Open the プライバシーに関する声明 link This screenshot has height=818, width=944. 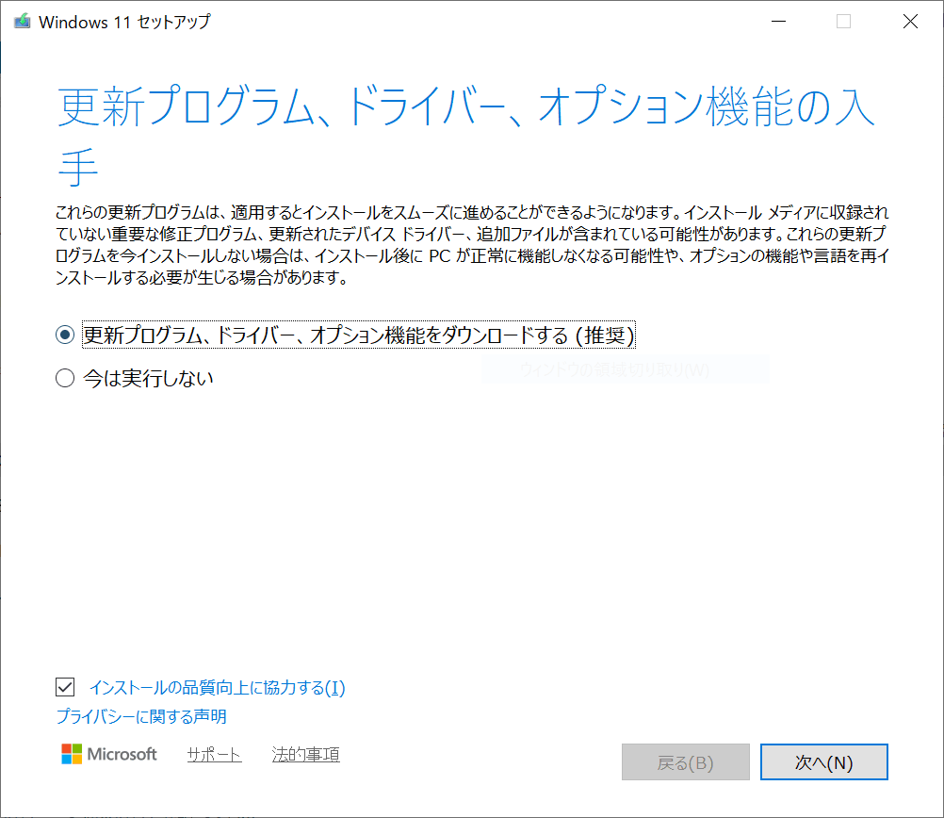tap(141, 717)
